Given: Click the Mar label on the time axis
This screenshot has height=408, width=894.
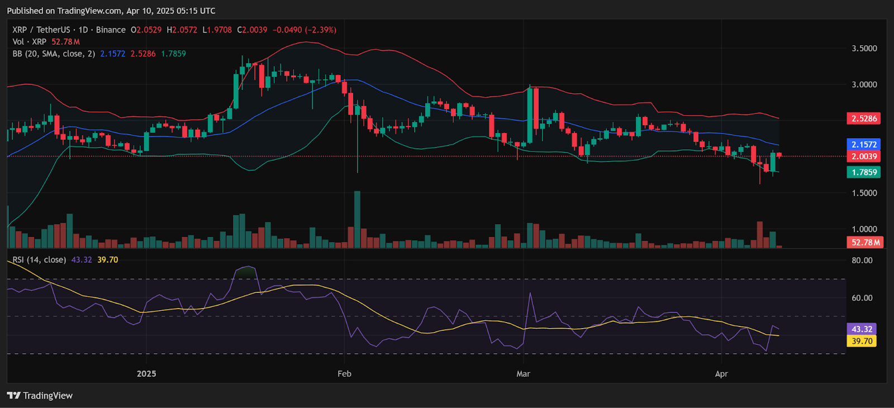Looking at the screenshot, I should tap(523, 373).
